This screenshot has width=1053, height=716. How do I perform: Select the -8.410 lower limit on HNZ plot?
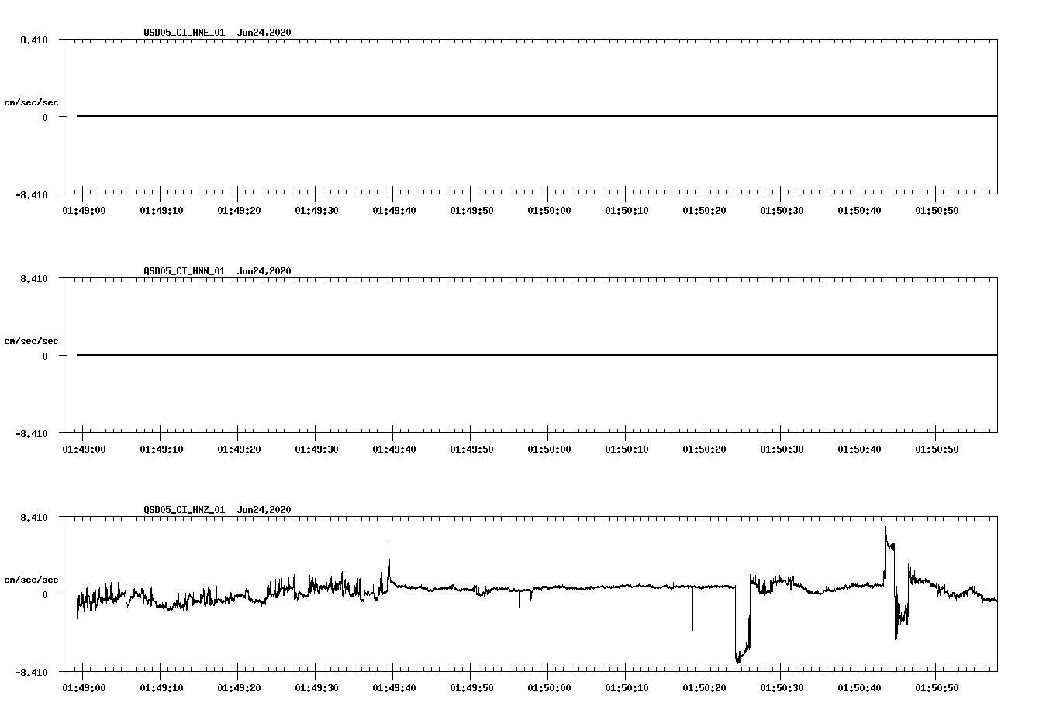click(x=31, y=673)
